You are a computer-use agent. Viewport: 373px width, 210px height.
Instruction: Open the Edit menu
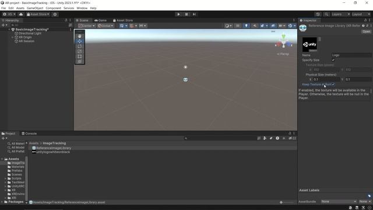point(11,8)
